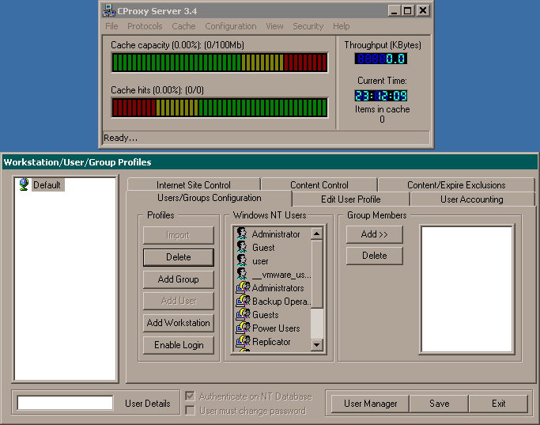540x425 pixels.
Task: Open the Protocols menu
Action: click(x=145, y=26)
